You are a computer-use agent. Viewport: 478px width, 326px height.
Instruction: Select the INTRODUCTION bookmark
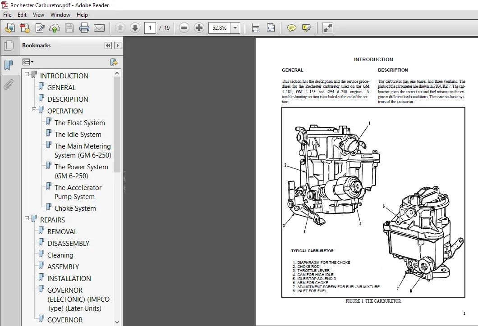point(64,76)
